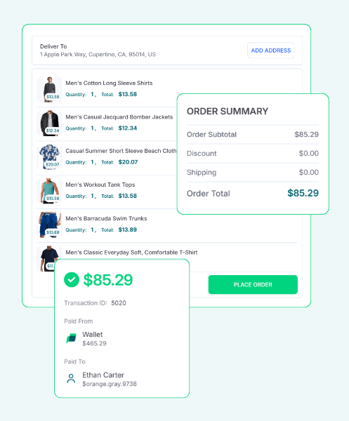Click Transaction ID number 5020
This screenshot has height=421, width=349.
[119, 303]
